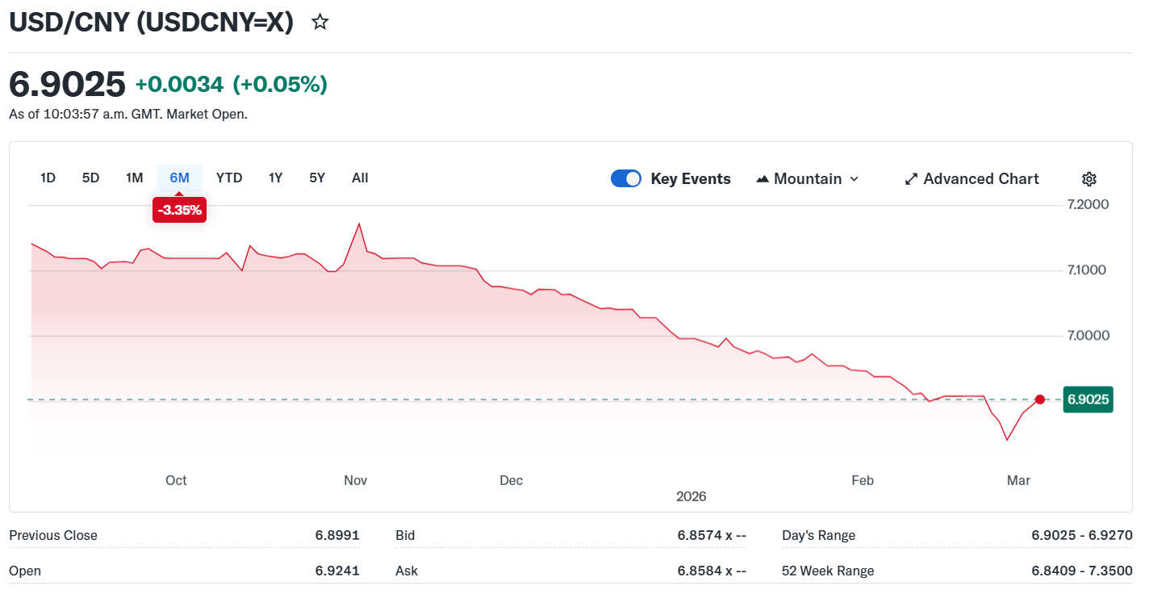Select the 5D time range tab

[90, 178]
